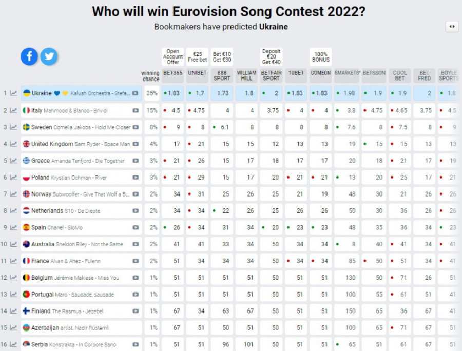The width and height of the screenshot is (462, 351).
Task: Click the SMARKETS column header
Action: click(x=347, y=73)
